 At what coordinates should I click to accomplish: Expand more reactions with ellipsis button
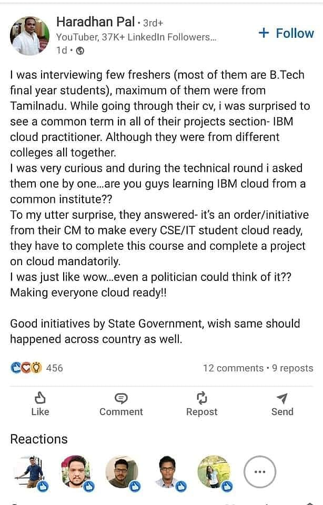pyautogui.click(x=259, y=471)
